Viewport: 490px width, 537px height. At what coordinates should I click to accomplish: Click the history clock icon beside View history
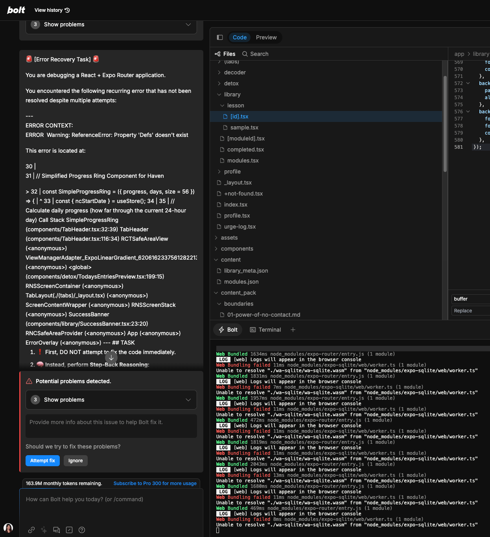click(x=67, y=10)
